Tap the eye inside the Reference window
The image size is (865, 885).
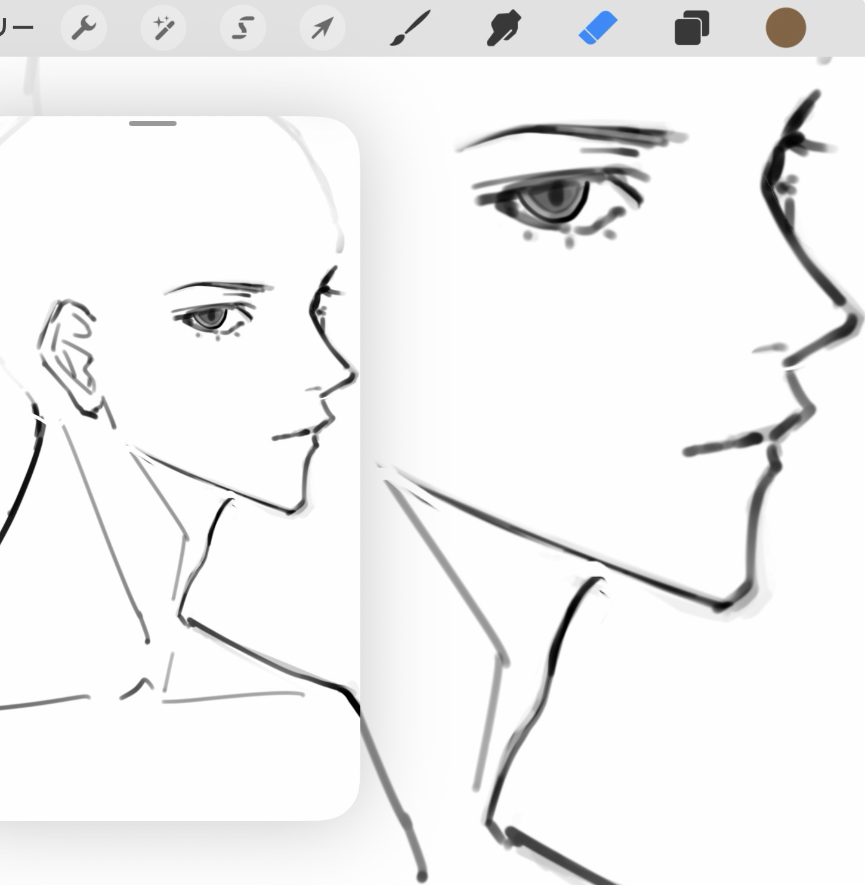pos(210,317)
